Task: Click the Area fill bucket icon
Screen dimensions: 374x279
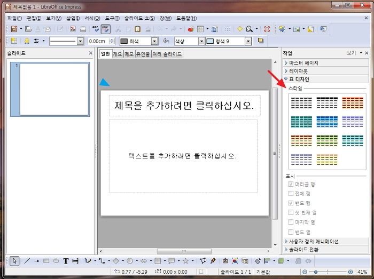Action: click(166, 41)
